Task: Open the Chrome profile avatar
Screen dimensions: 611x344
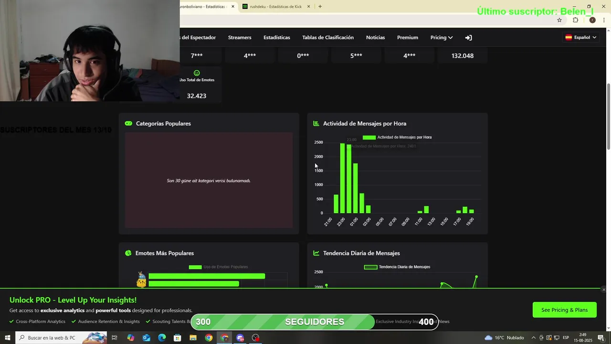Action: pos(592,20)
